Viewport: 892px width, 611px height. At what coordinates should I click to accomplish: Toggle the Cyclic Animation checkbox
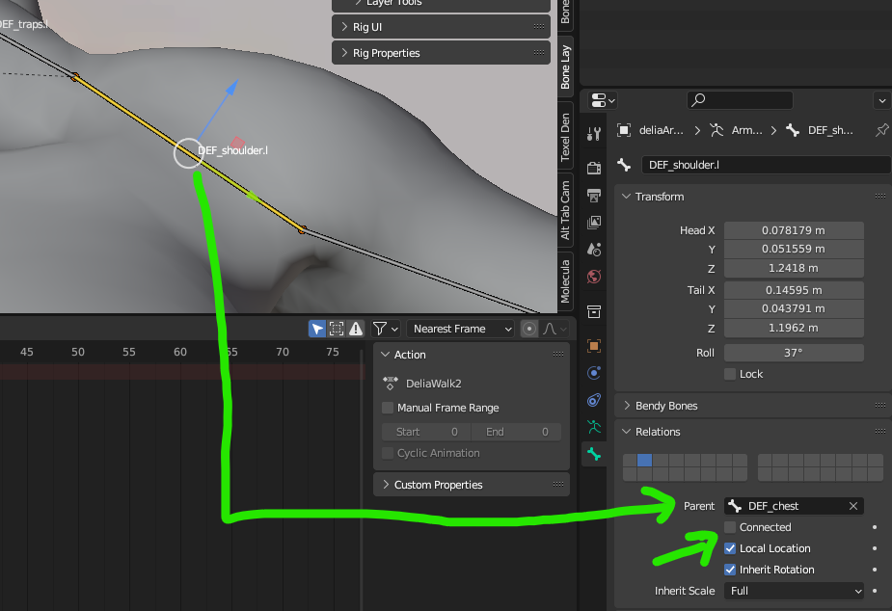tap(388, 453)
